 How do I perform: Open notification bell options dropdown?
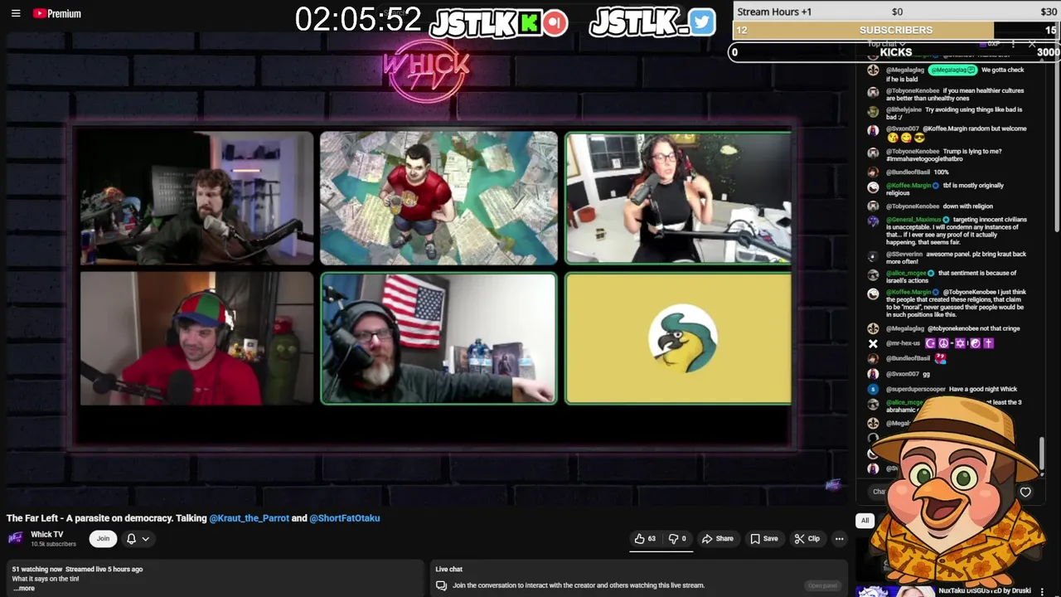(138, 539)
